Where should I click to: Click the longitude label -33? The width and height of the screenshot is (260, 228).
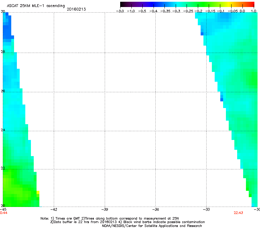coord(207,209)
